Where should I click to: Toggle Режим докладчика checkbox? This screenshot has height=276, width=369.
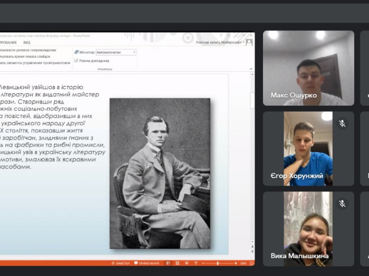pyautogui.click(x=76, y=61)
